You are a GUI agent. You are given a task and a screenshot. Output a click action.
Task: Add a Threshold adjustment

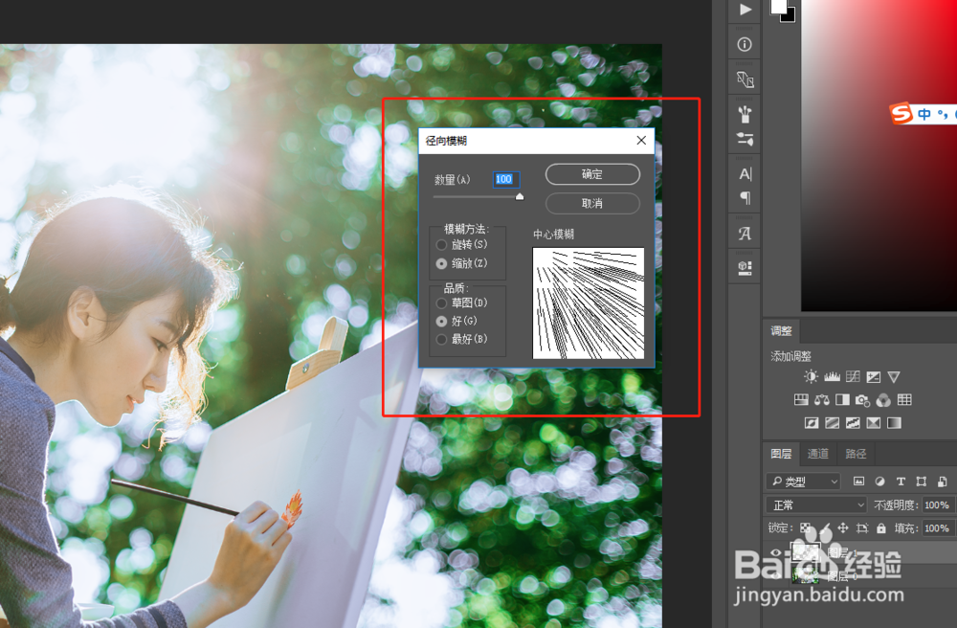coord(853,423)
